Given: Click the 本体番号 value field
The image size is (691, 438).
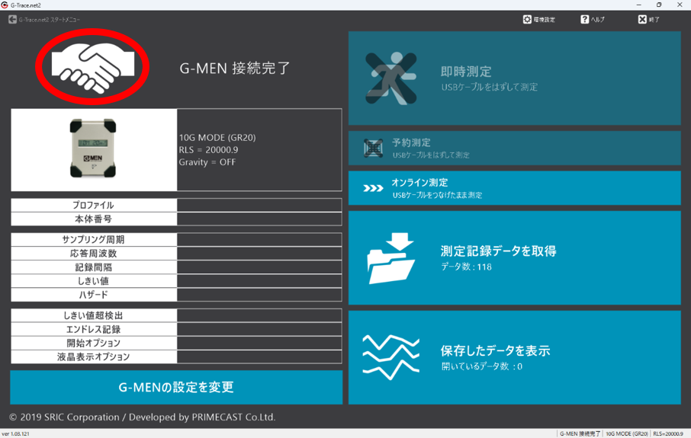Looking at the screenshot, I should [259, 219].
